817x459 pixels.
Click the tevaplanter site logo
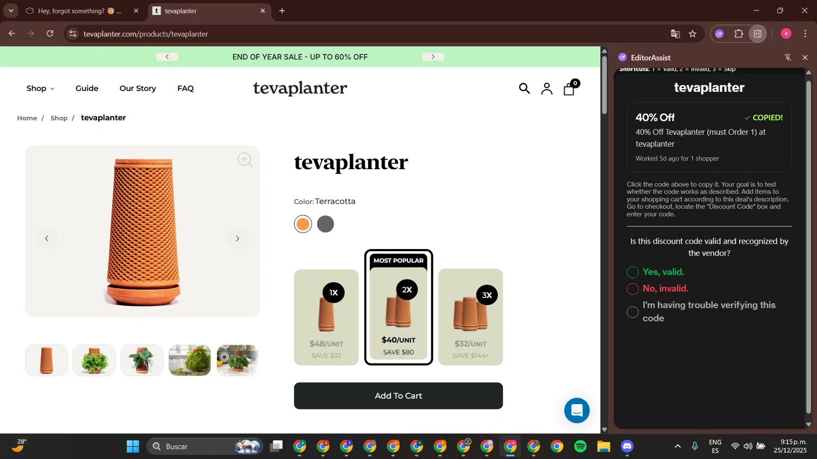coord(300,88)
